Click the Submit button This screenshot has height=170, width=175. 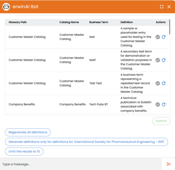click(x=161, y=121)
